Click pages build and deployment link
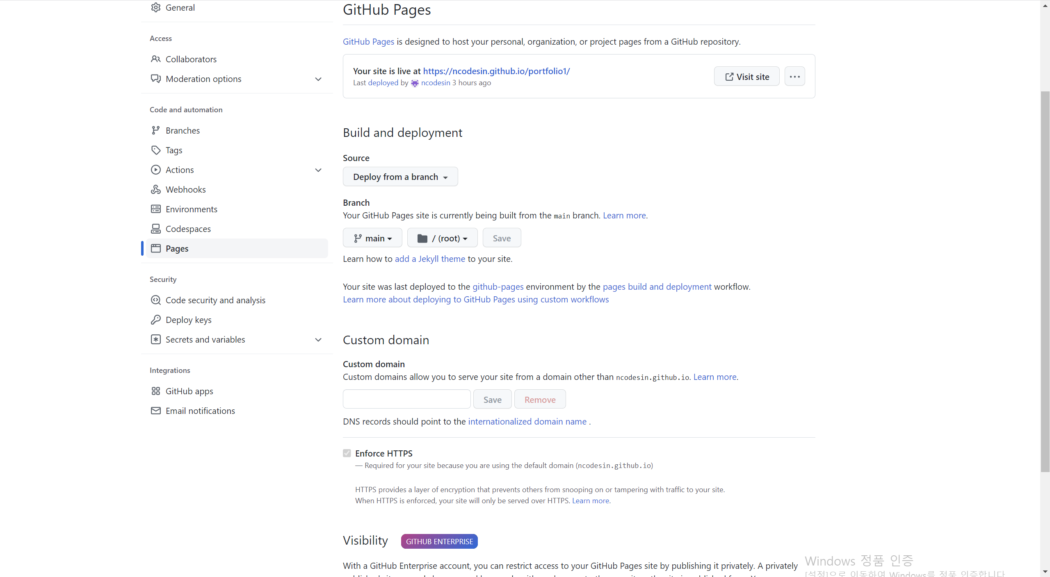The width and height of the screenshot is (1050, 577). pos(657,287)
